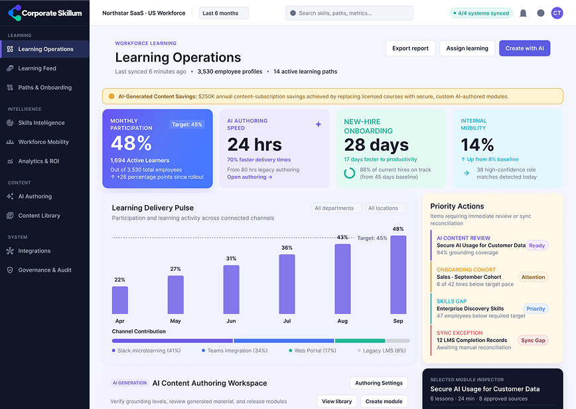Click the Skills Intelligence sidebar icon

tap(11, 123)
